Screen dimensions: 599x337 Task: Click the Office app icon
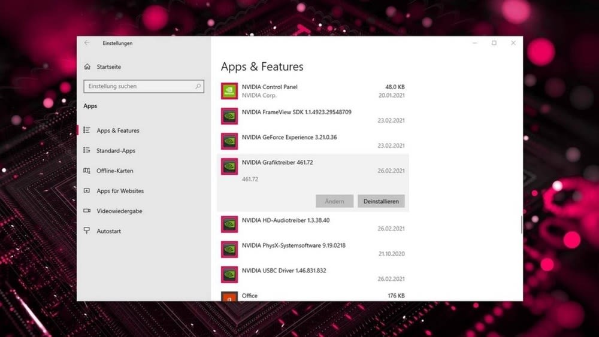coord(229,296)
